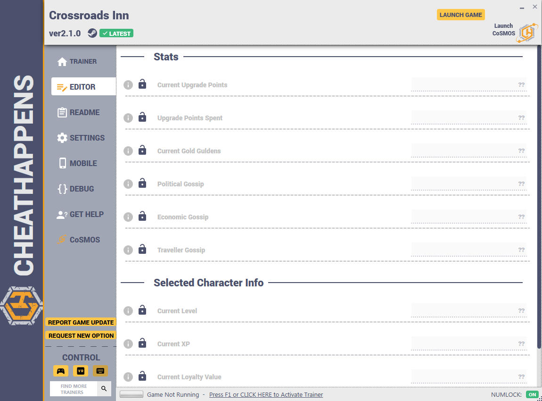The height and width of the screenshot is (401, 542).
Task: Select the VR control icon
Action: pos(81,371)
